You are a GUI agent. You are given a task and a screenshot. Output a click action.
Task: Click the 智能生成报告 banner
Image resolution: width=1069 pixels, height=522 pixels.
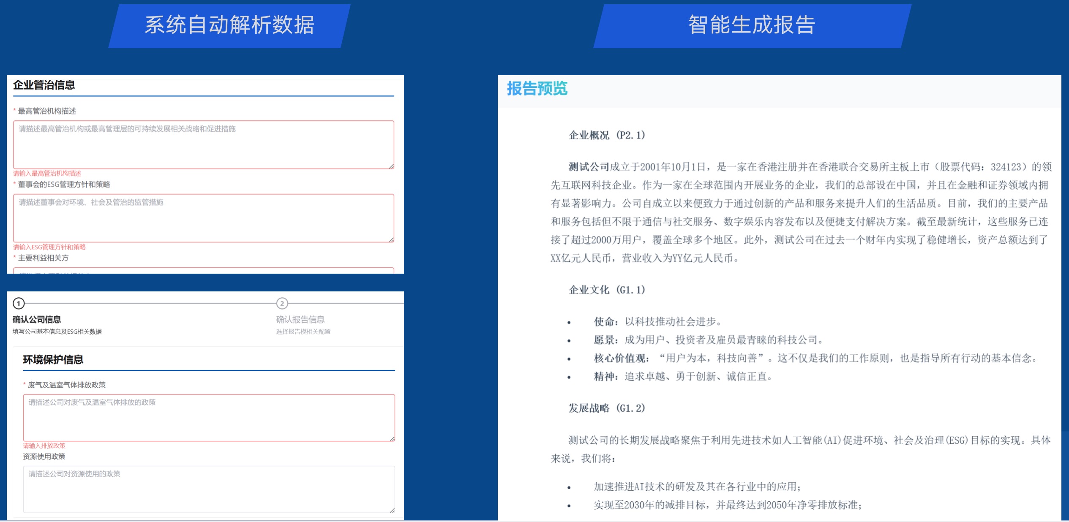[x=752, y=25]
